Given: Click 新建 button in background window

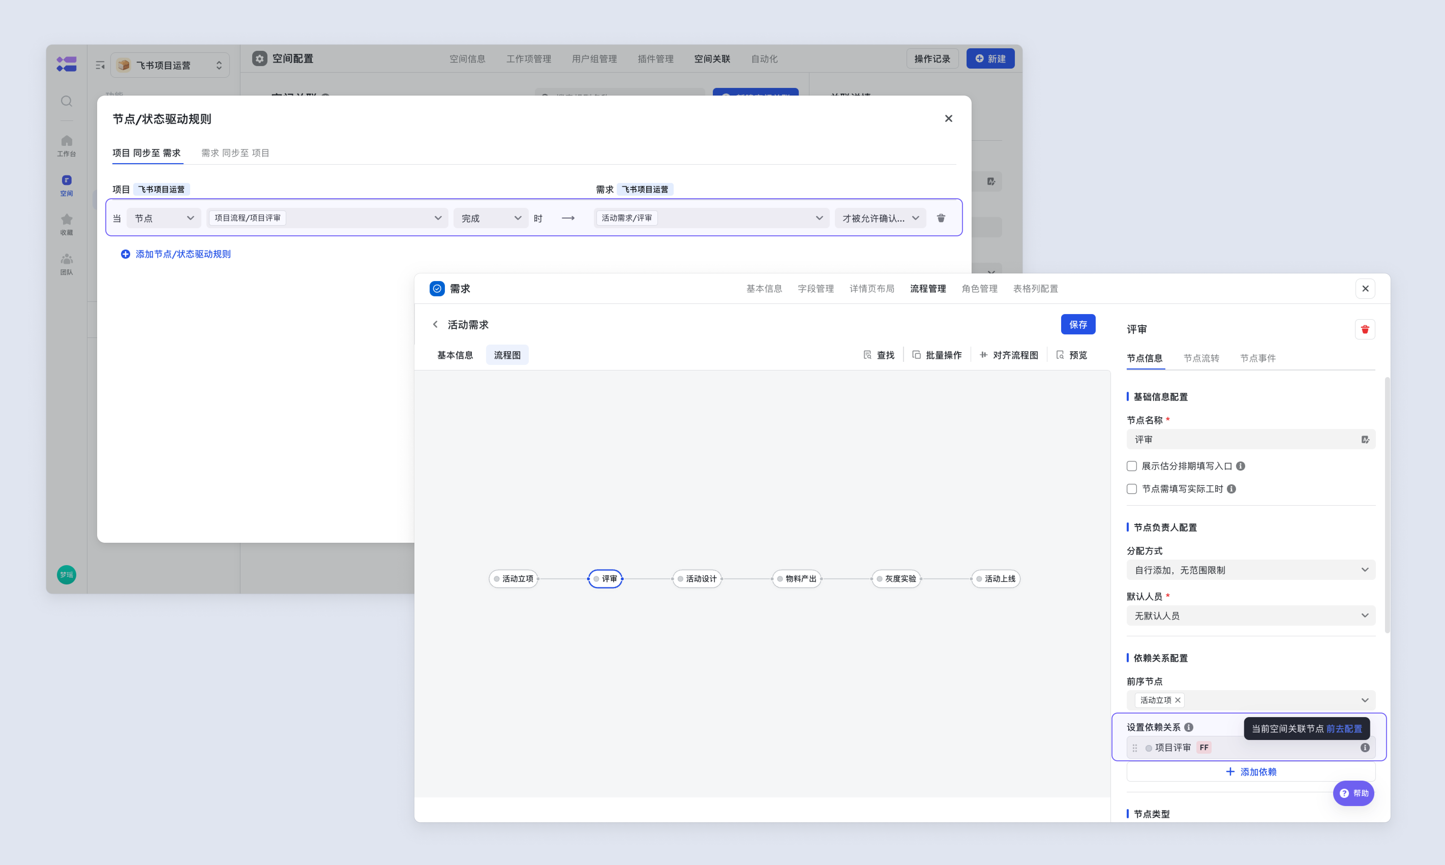Looking at the screenshot, I should [x=990, y=58].
